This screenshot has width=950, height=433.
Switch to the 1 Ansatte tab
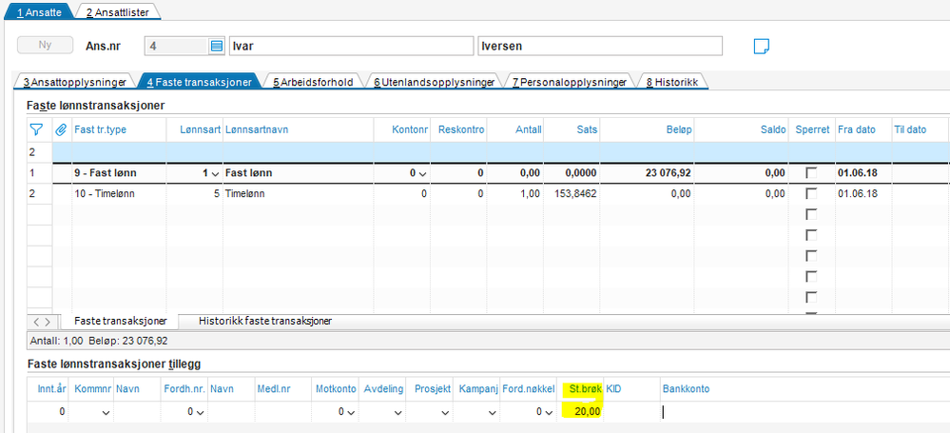tap(39, 11)
